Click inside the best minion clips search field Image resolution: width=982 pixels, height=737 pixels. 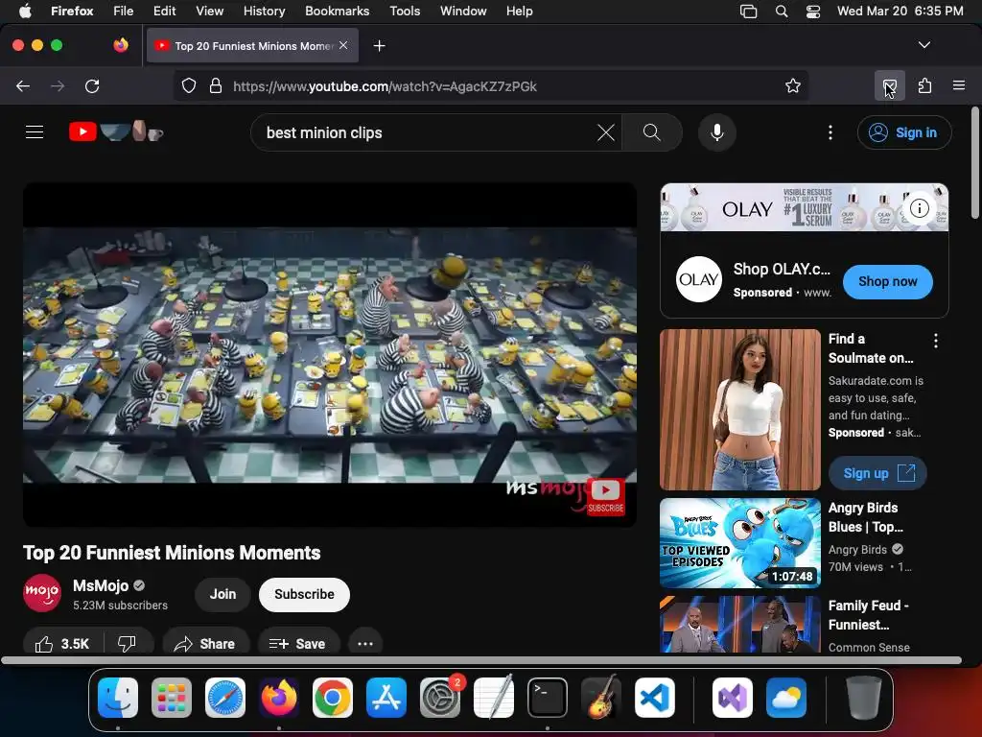pos(426,132)
